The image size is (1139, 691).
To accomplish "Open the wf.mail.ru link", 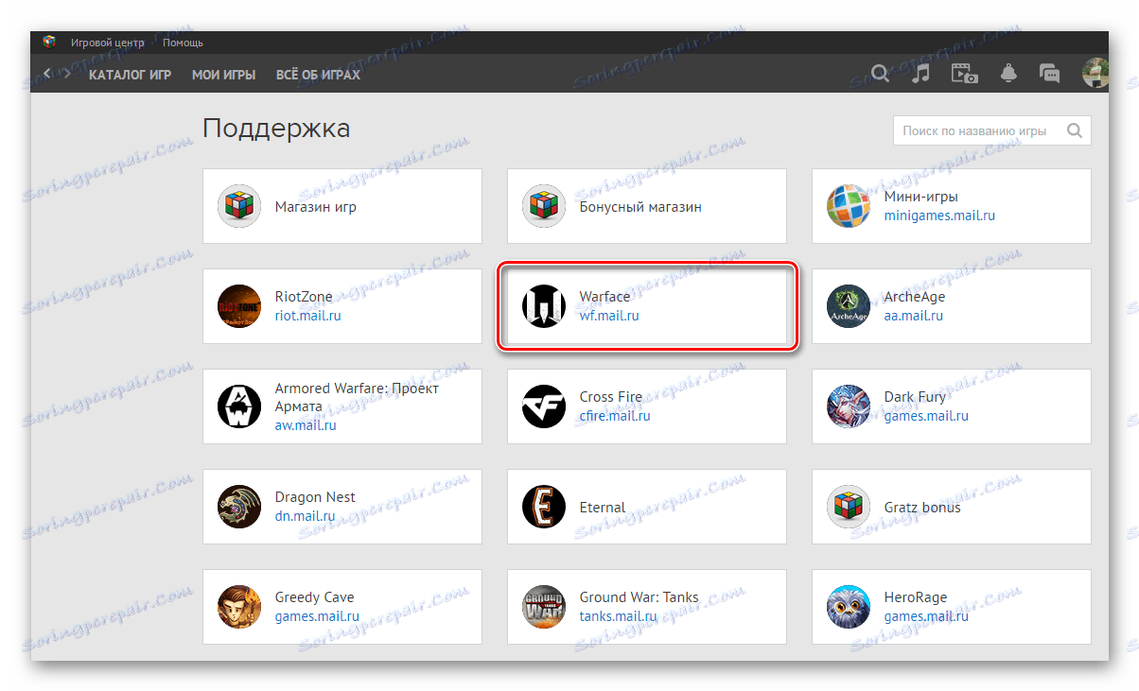I will point(609,316).
